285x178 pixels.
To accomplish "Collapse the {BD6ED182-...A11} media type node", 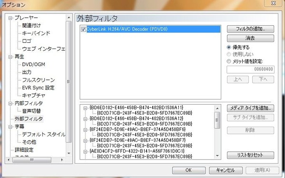I will (x=85, y=108).
